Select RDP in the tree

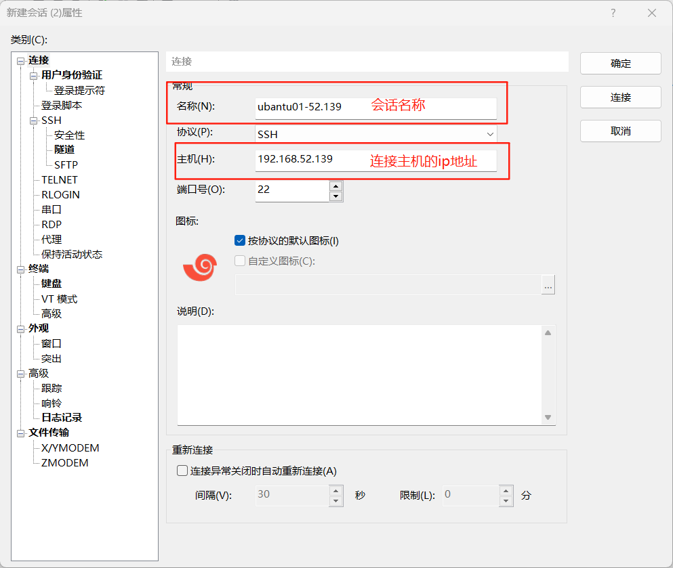52,225
